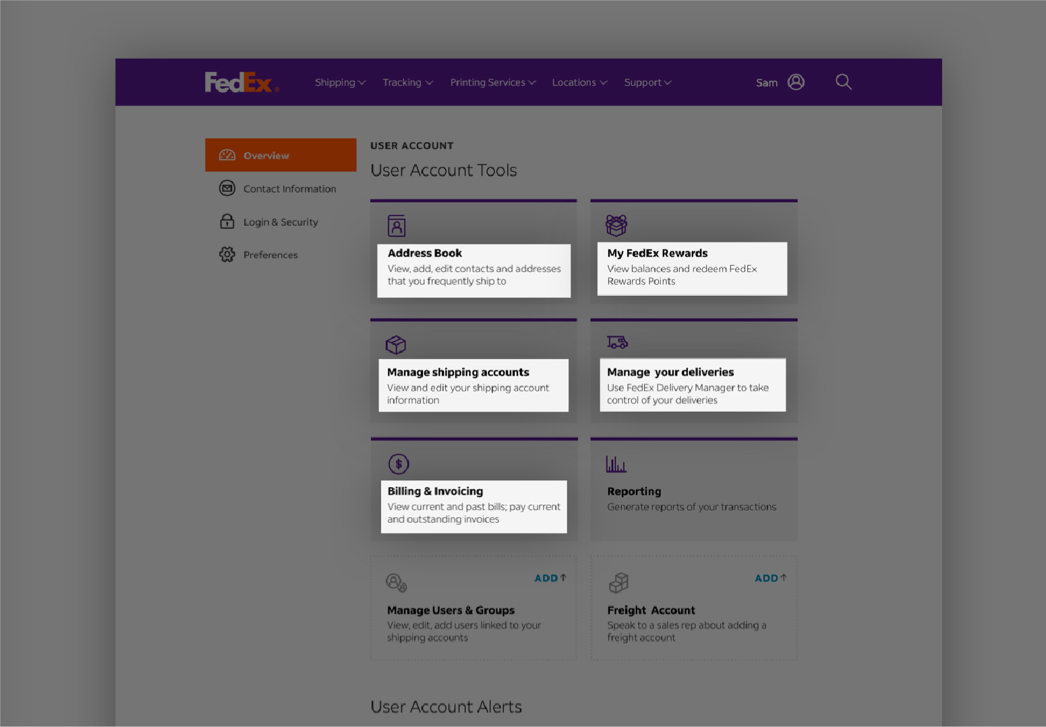1046x727 pixels.
Task: Expand the Shipping menu
Action: point(340,82)
